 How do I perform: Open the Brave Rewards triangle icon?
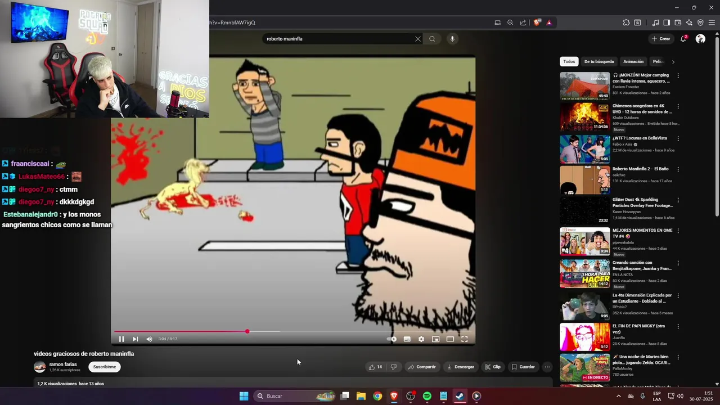click(x=549, y=22)
